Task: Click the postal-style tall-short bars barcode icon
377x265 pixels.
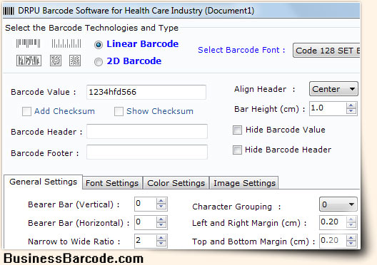Action: (66, 43)
